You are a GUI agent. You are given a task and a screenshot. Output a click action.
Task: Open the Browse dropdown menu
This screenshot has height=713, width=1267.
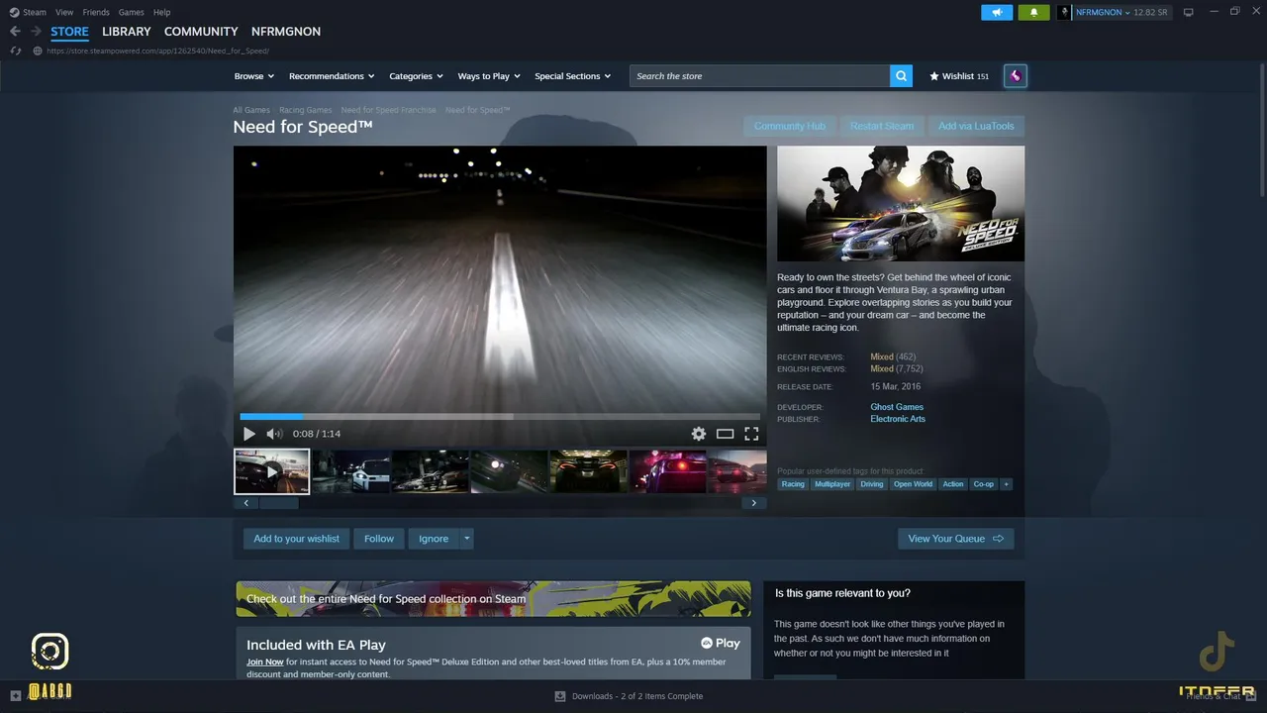tap(254, 76)
